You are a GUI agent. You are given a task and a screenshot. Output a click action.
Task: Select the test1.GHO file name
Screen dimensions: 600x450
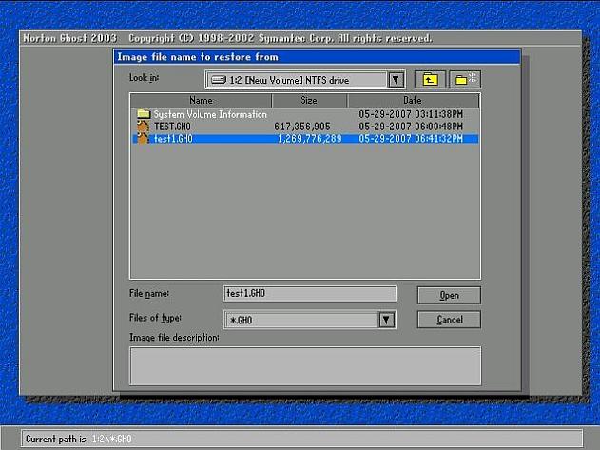click(173, 139)
